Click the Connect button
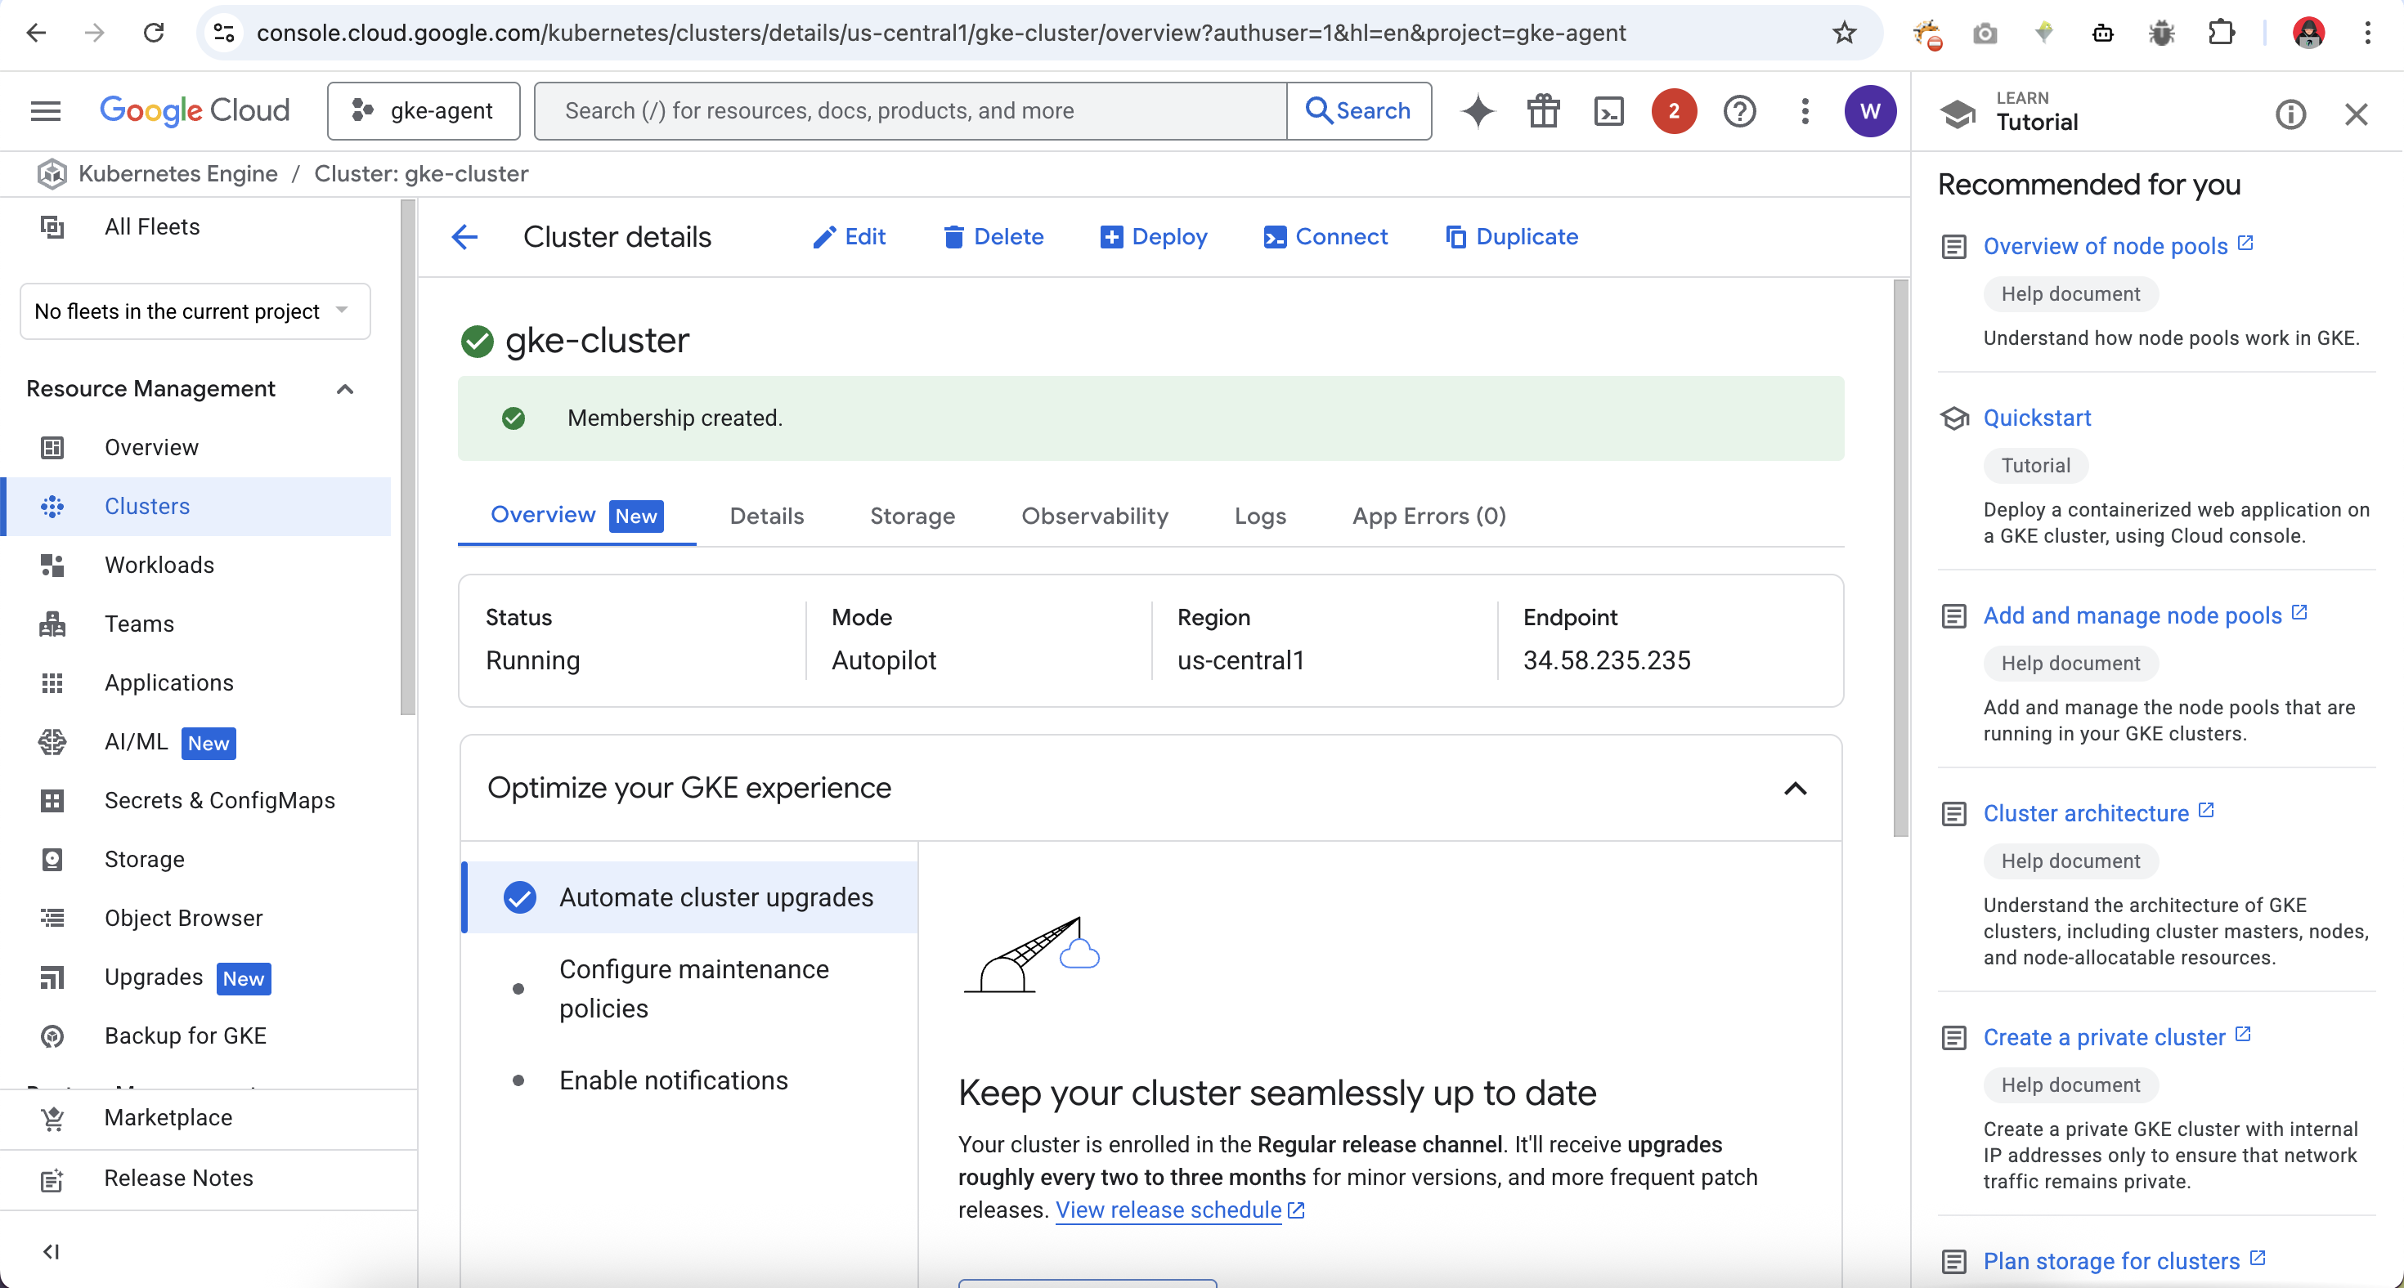2404x1288 pixels. click(1325, 237)
